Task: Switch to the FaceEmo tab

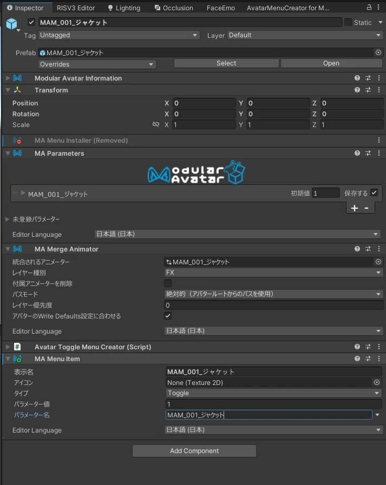Action: [x=220, y=8]
